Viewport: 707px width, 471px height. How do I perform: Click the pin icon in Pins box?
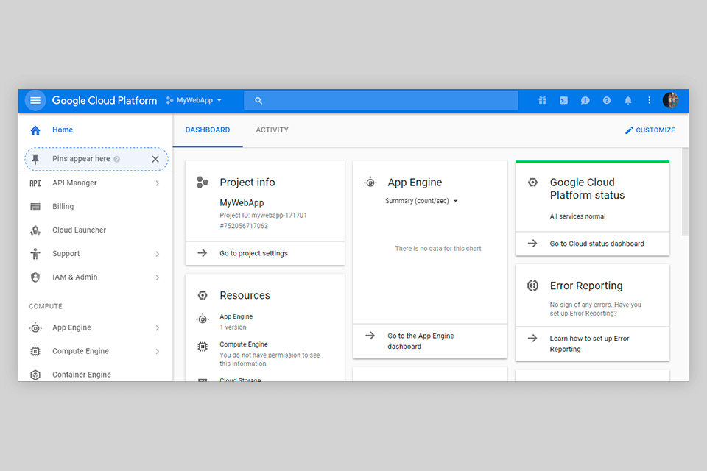pyautogui.click(x=35, y=159)
